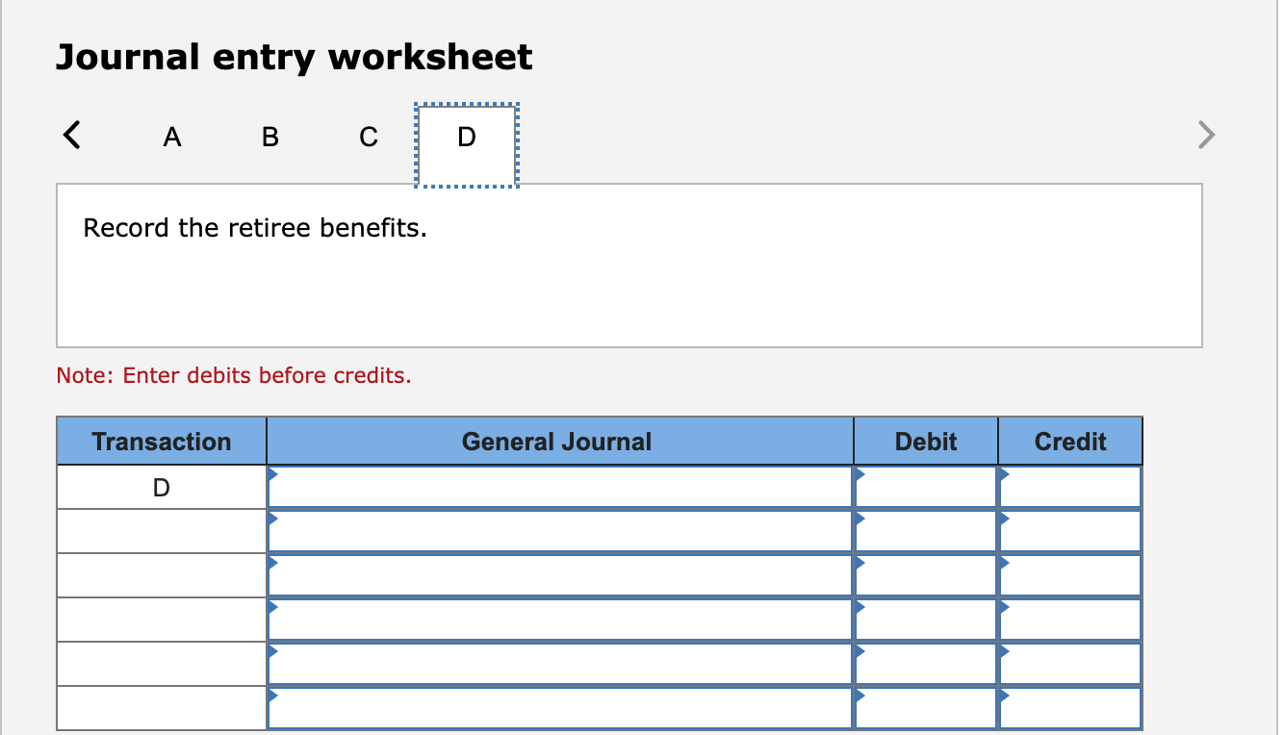Image resolution: width=1284 pixels, height=735 pixels.
Task: Switch to transaction tab A
Action: [x=172, y=136]
